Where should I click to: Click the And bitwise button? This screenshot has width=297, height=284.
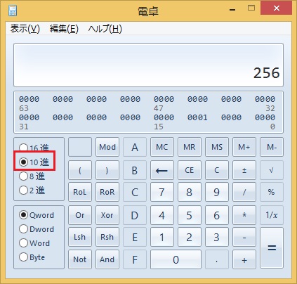click(x=107, y=259)
